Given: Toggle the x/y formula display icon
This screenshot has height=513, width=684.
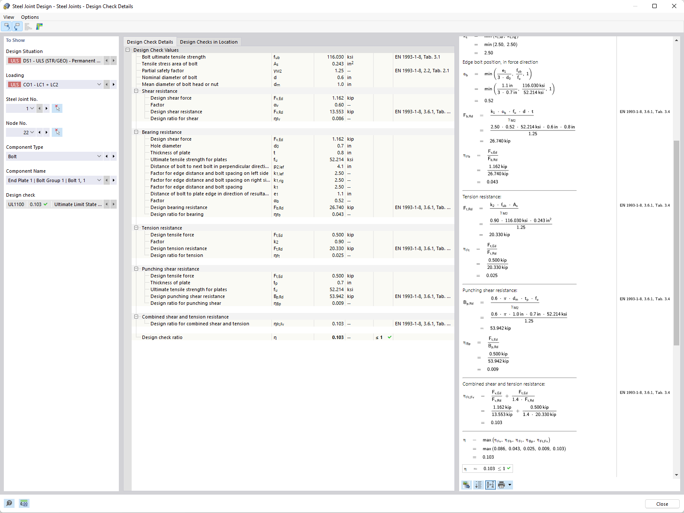Looking at the screenshot, I should pos(490,485).
